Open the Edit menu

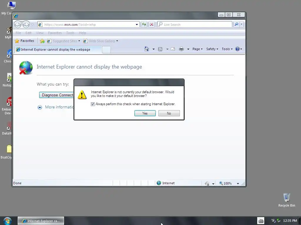click(29, 33)
